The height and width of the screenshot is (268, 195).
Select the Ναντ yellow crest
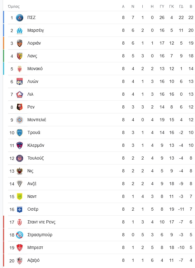[20, 196]
